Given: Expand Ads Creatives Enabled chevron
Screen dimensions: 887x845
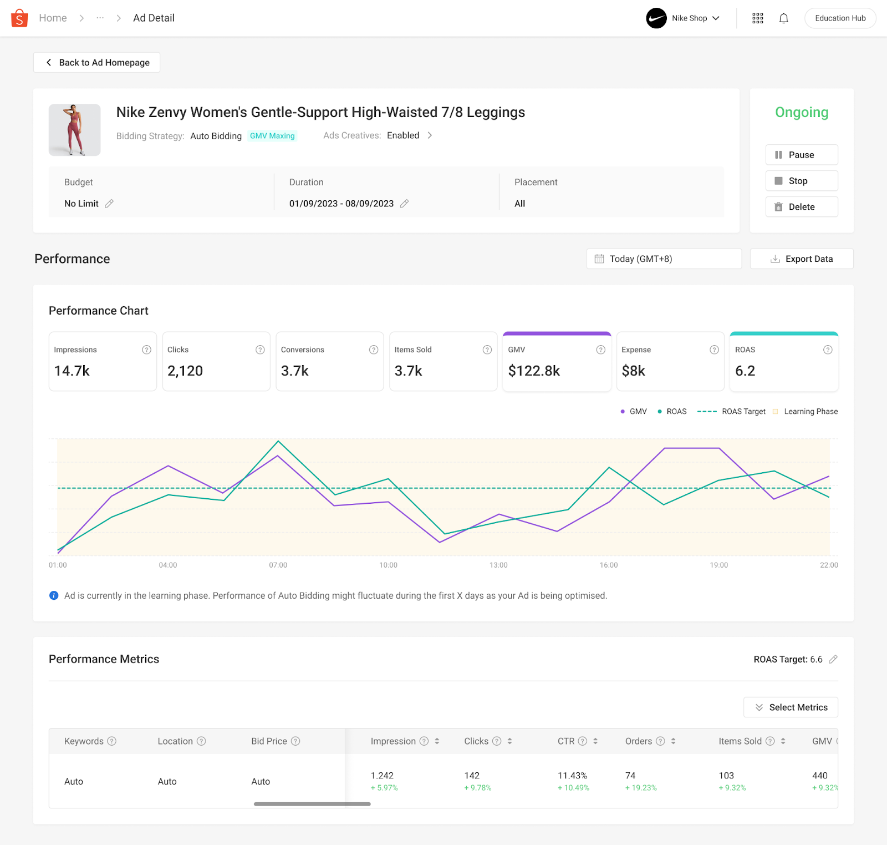Looking at the screenshot, I should coord(430,135).
